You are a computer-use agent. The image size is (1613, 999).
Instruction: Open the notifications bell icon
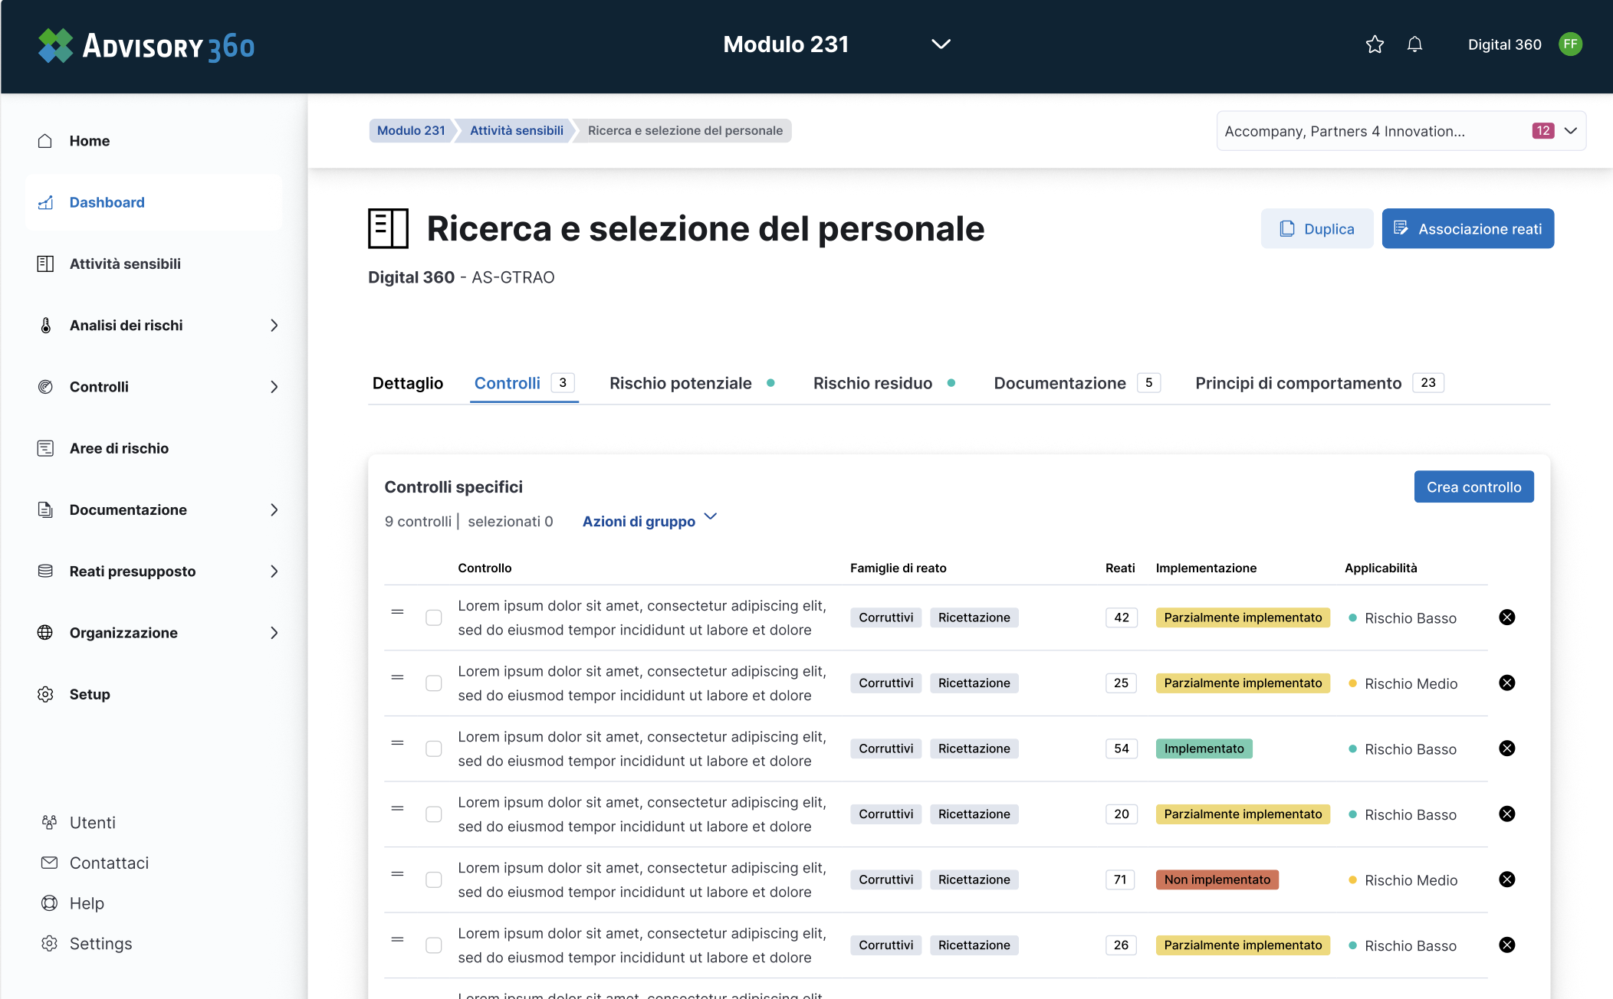1414,44
